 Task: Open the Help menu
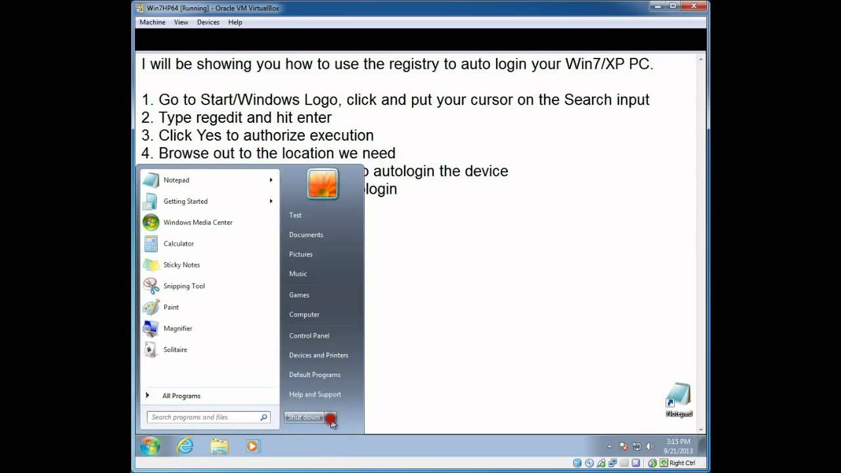coord(235,22)
